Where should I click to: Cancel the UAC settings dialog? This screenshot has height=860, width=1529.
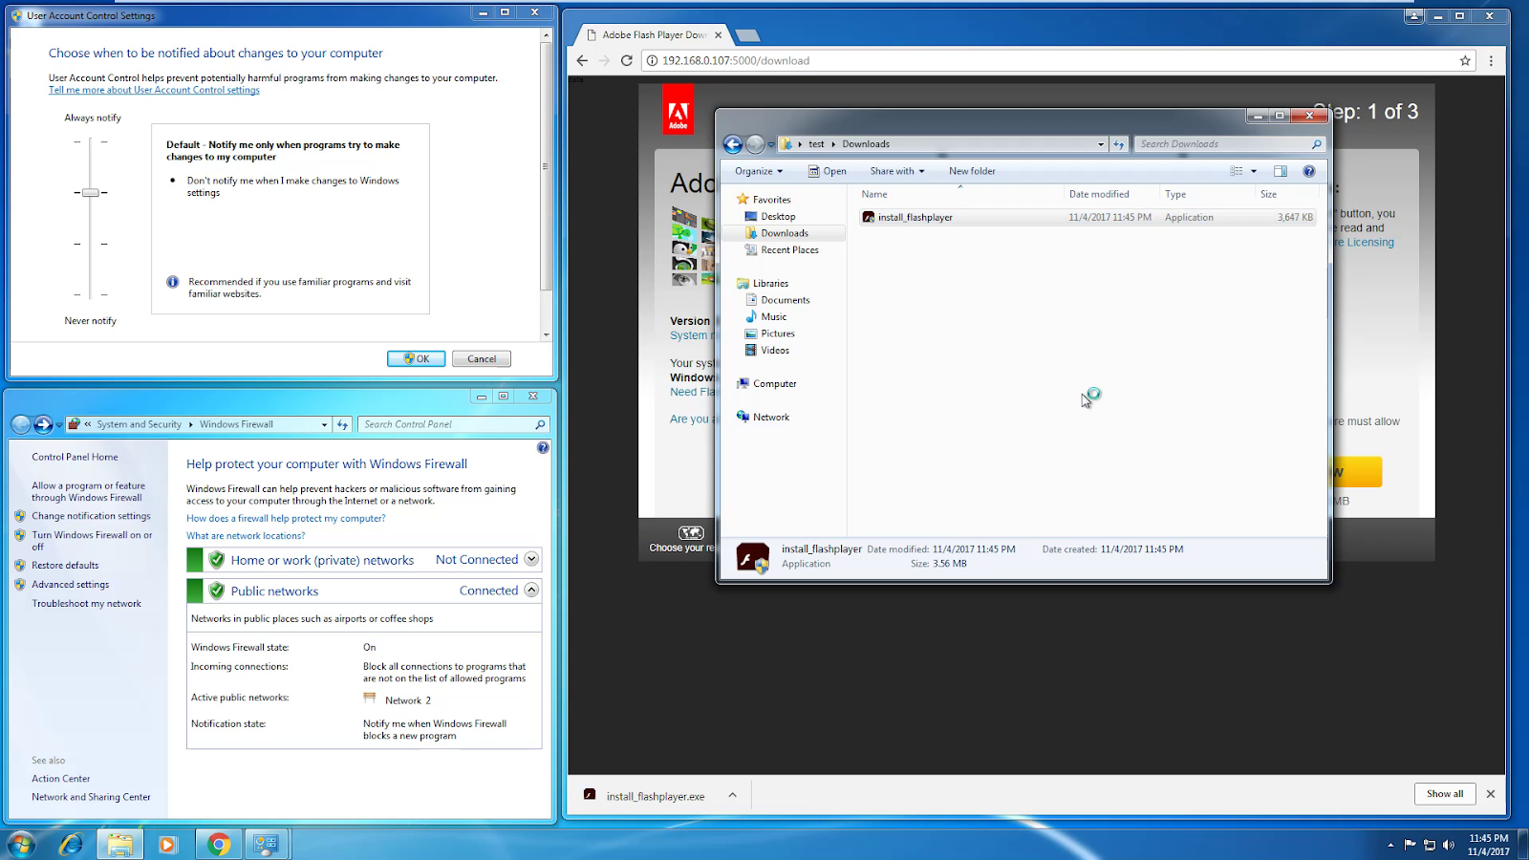click(482, 359)
